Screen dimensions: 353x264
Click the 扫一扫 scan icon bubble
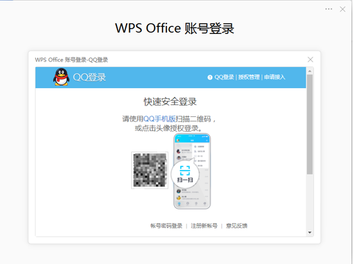click(x=185, y=174)
